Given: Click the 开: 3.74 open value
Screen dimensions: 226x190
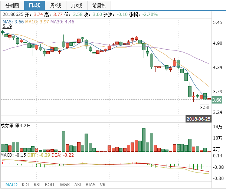Looking at the screenshot, I should click(x=34, y=14).
